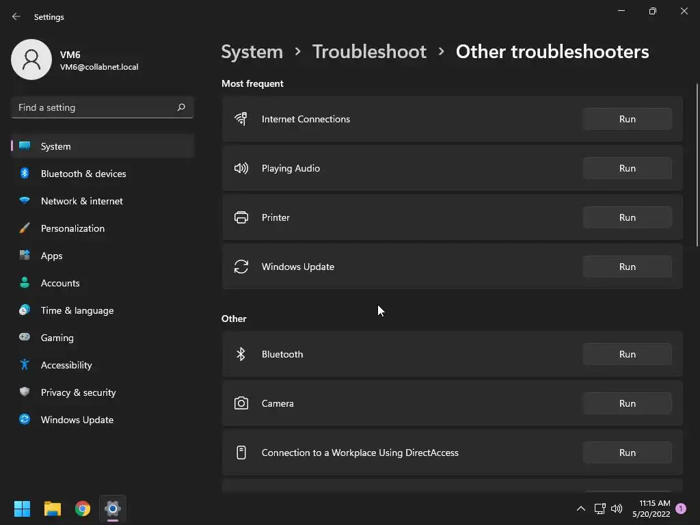Run the Windows Update troubleshooter
The image size is (700, 525).
[x=627, y=267]
